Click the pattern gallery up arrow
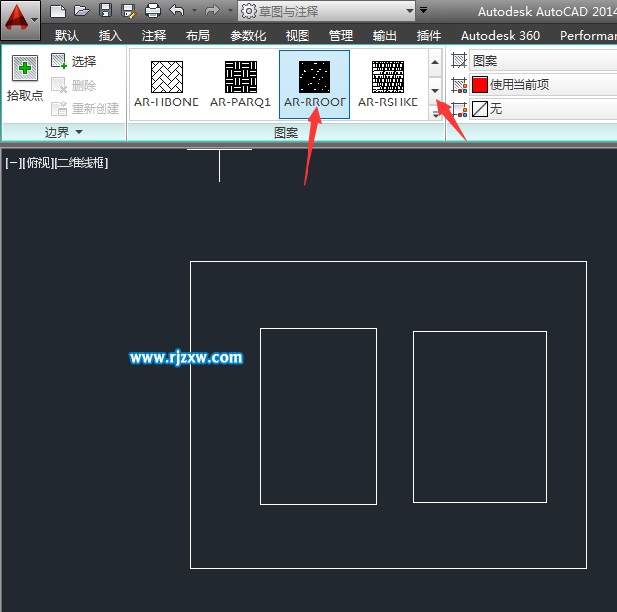This screenshot has height=612, width=617. [x=435, y=62]
